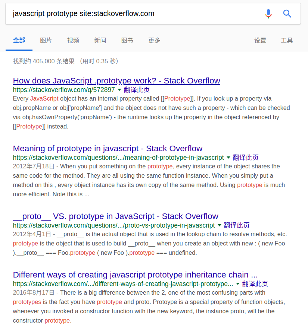Open 设置 settings menu
Image resolution: width=308 pixels, height=333 pixels.
260,40
